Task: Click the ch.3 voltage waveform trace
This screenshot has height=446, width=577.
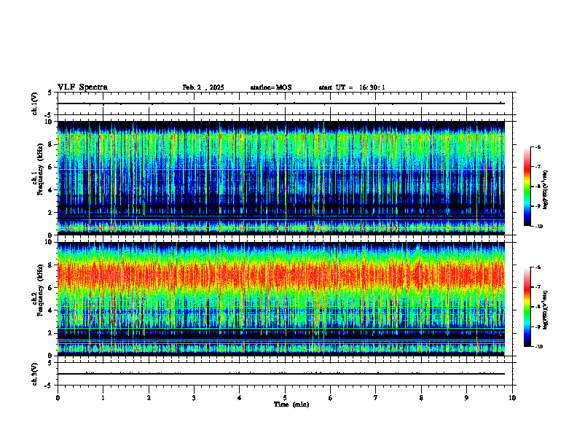Action: click(x=281, y=374)
